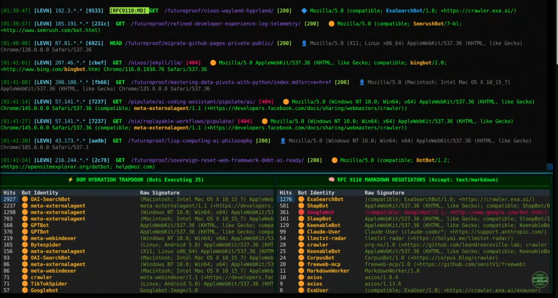The height and width of the screenshot is (298, 558).
Task: Click the lightning bolt icon in DOM HYDRATION TRAPDOOR header
Action: [x=70, y=180]
